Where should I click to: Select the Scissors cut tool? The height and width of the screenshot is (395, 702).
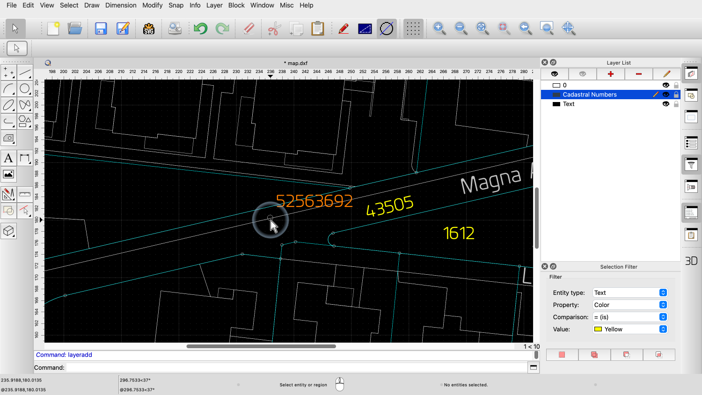pos(274,29)
